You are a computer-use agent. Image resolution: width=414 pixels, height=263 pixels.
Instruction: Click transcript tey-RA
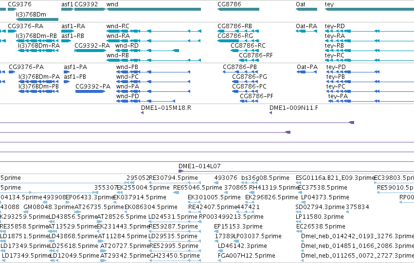click(x=335, y=36)
